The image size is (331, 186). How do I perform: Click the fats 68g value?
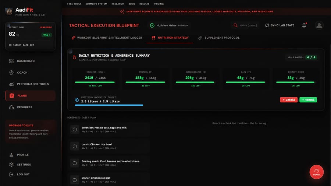click(x=240, y=78)
